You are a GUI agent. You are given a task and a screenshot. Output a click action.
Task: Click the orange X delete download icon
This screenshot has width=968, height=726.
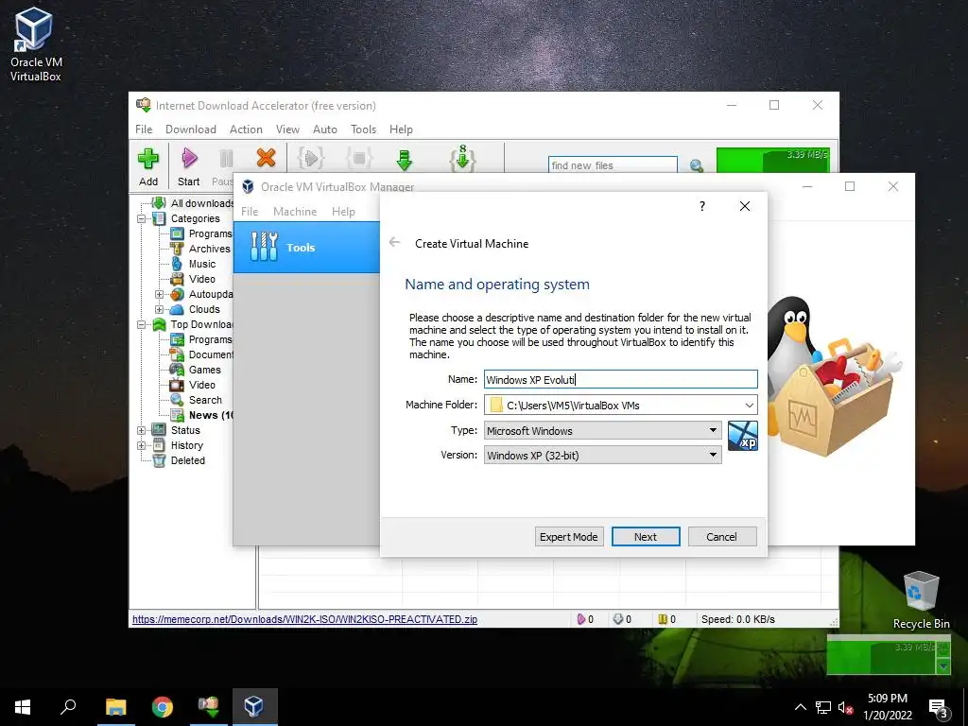pyautogui.click(x=266, y=158)
